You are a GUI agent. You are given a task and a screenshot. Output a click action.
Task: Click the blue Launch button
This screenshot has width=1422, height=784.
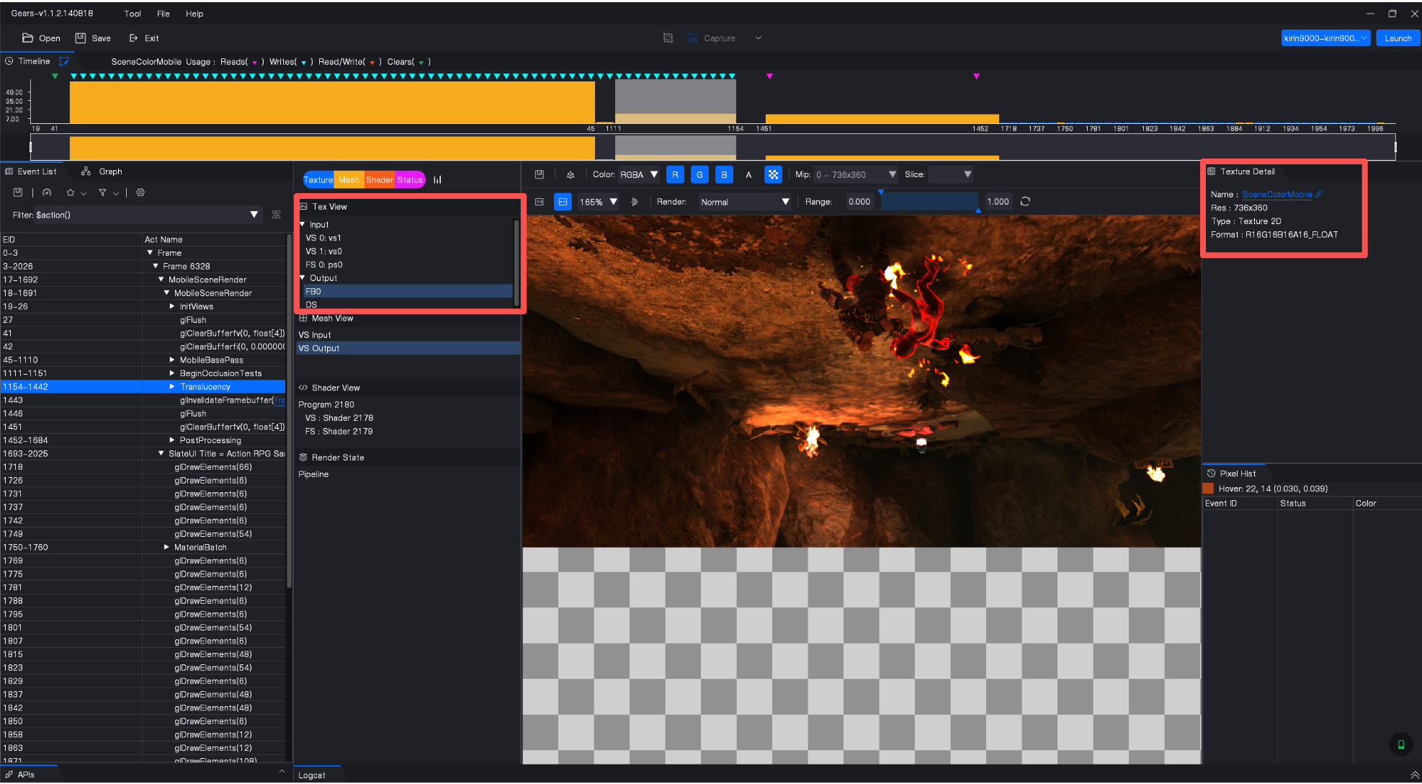[1398, 38]
